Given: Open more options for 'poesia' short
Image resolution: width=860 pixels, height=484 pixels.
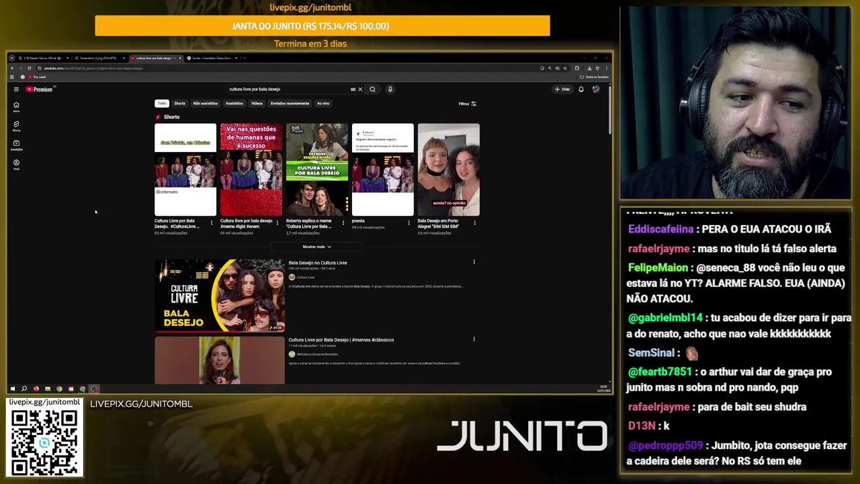Looking at the screenshot, I should pos(408,223).
